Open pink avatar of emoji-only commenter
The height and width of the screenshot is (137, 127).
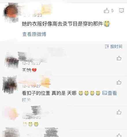coord(12,113)
